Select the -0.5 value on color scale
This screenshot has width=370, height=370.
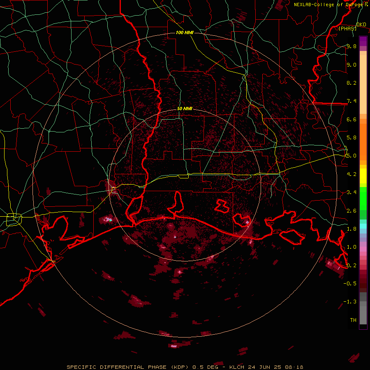click(x=350, y=284)
